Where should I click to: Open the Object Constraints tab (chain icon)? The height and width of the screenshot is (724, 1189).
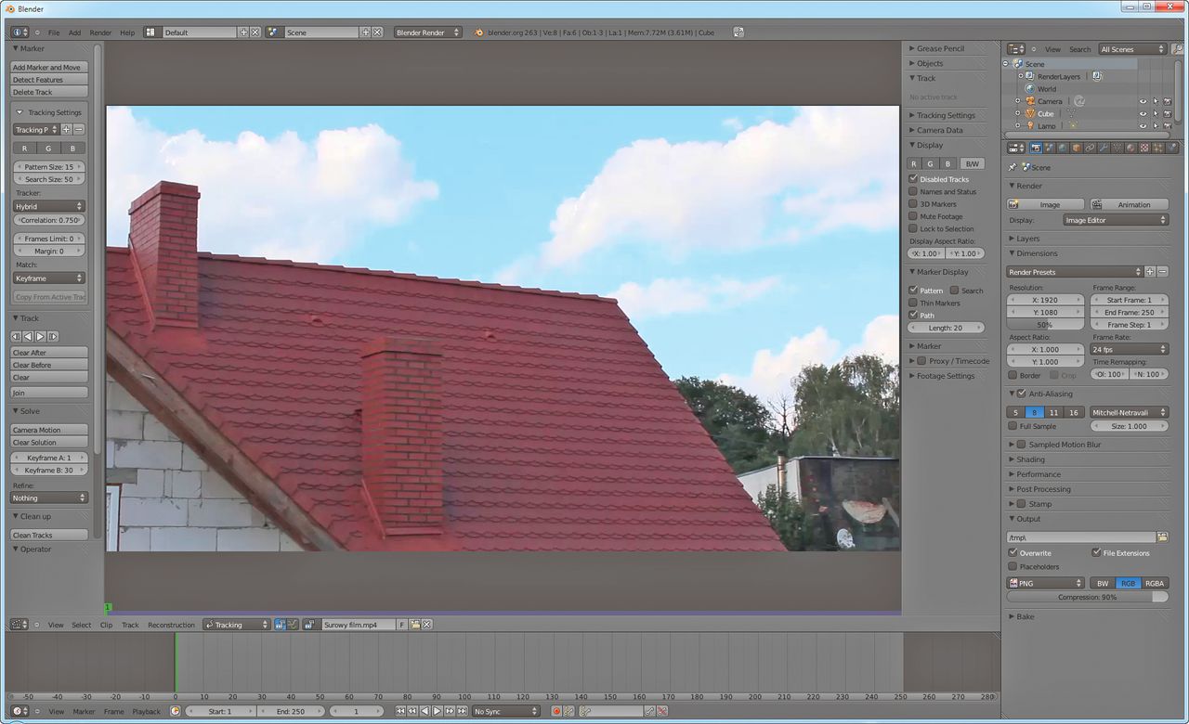(1090, 148)
